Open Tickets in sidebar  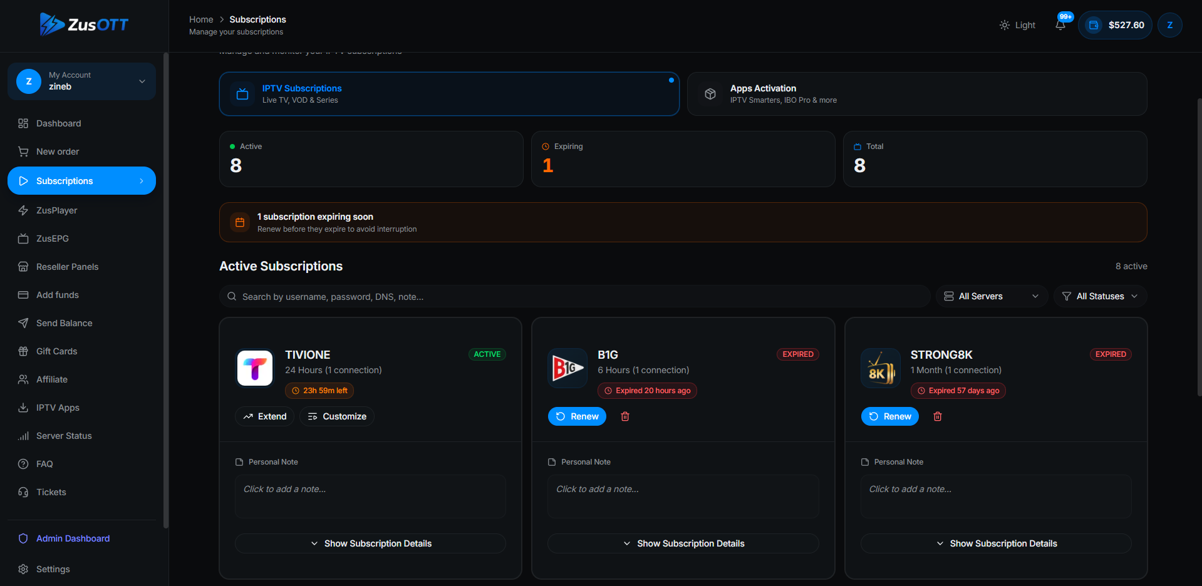tap(81, 492)
